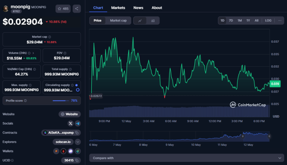
Task: Switch to the Markets tab
Action: point(118,8)
